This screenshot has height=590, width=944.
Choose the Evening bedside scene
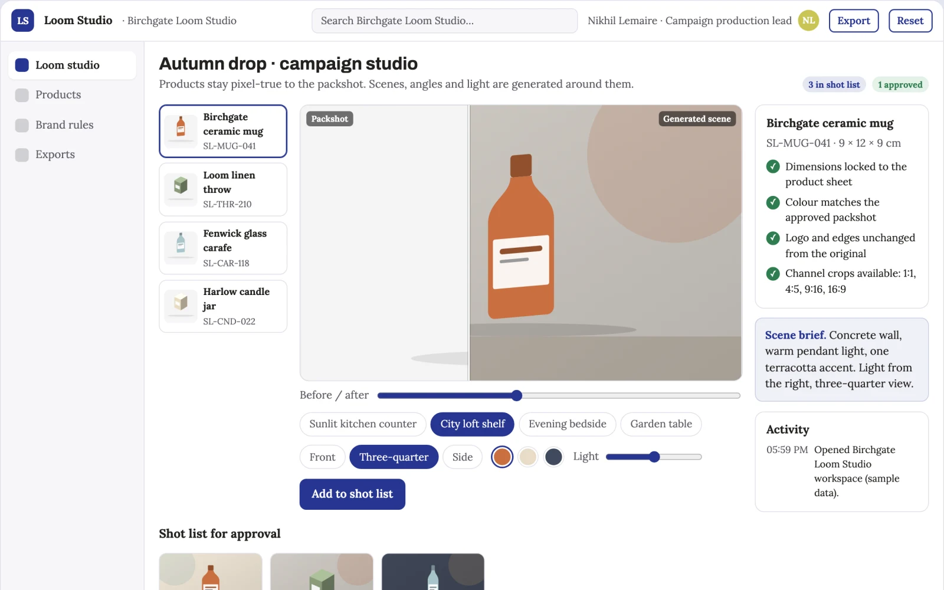(x=568, y=424)
